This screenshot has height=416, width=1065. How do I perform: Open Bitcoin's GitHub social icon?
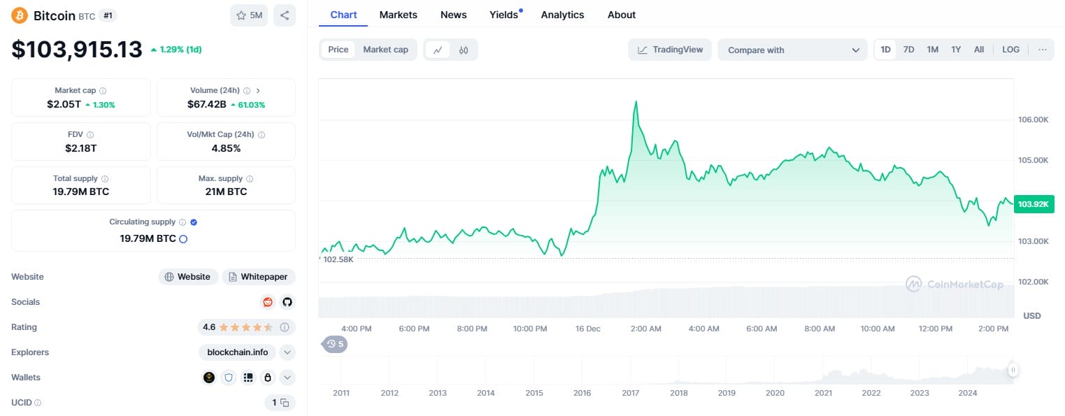tap(287, 302)
